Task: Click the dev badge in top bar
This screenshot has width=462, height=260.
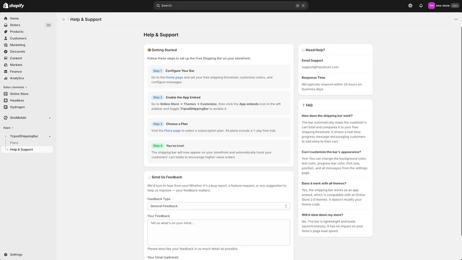Action: click(455, 6)
